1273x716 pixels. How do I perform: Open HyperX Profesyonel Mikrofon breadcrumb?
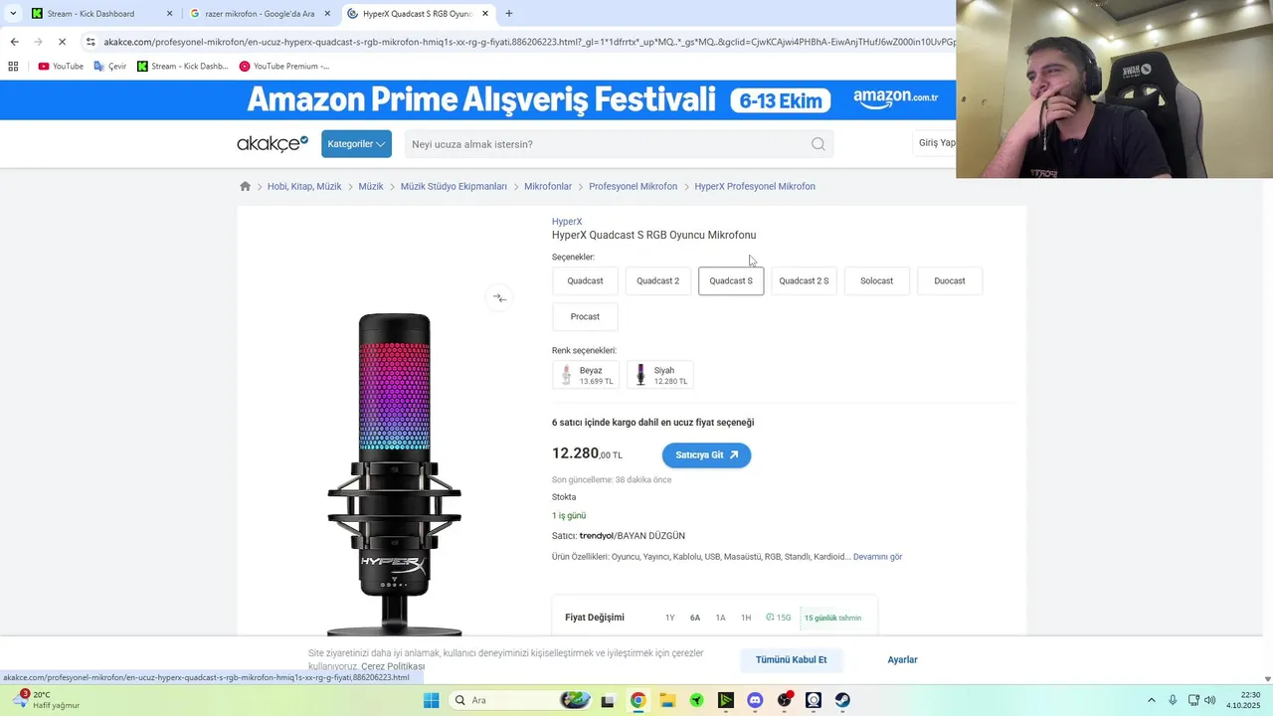coord(755,186)
